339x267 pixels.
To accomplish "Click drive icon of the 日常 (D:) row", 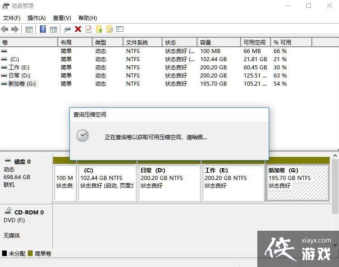I will pos(4,76).
